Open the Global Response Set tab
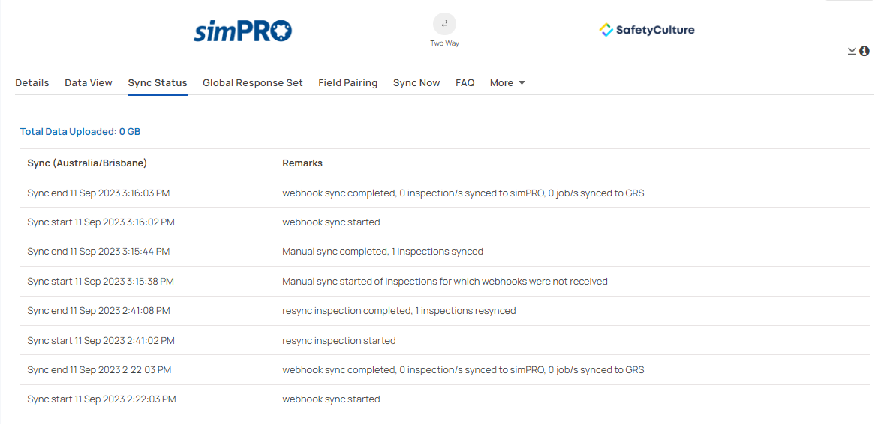This screenshot has height=424, width=887. tap(253, 83)
